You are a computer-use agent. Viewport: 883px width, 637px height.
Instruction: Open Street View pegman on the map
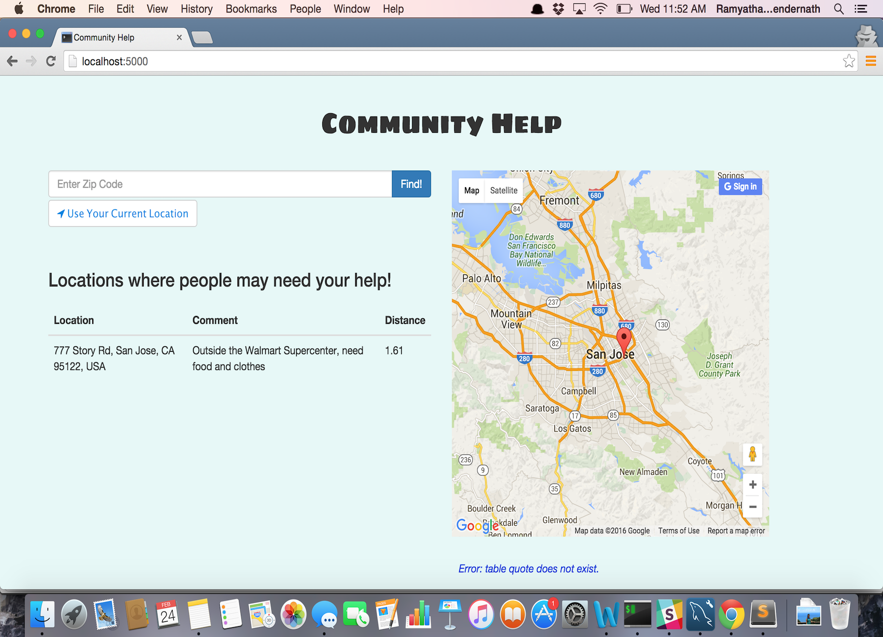coord(753,454)
